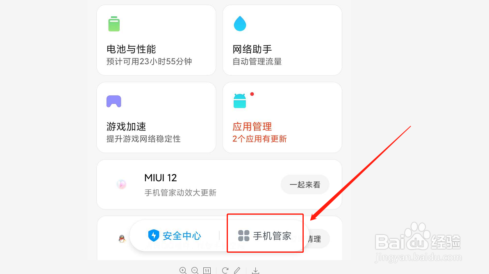
Task: Tap the gray grid icon beside 手机管家
Action: point(243,236)
